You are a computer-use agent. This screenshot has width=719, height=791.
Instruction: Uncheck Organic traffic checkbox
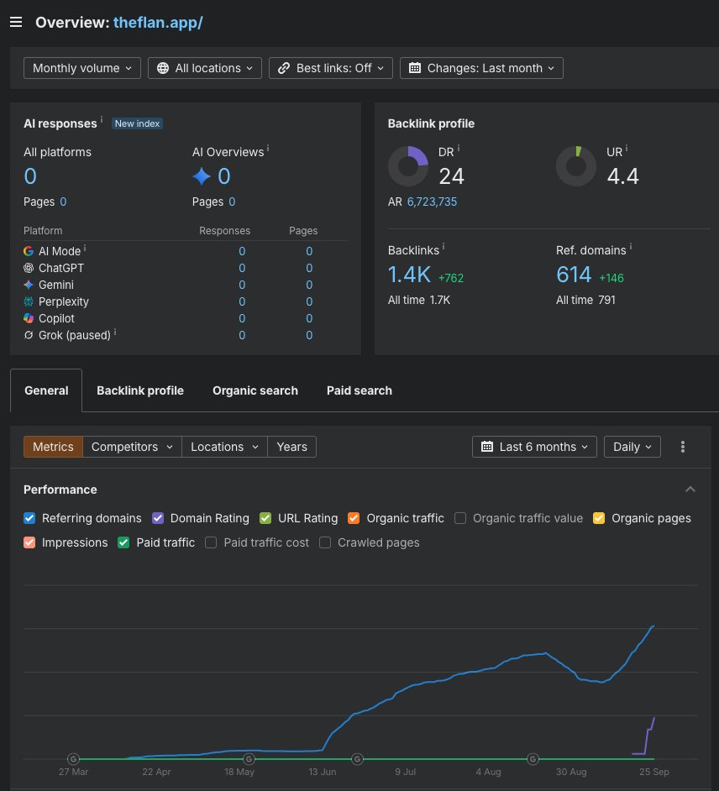(x=354, y=518)
